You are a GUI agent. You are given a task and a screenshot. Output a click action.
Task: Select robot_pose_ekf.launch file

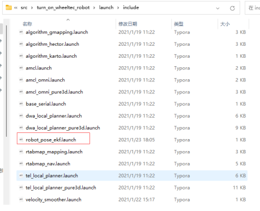pos(51,140)
